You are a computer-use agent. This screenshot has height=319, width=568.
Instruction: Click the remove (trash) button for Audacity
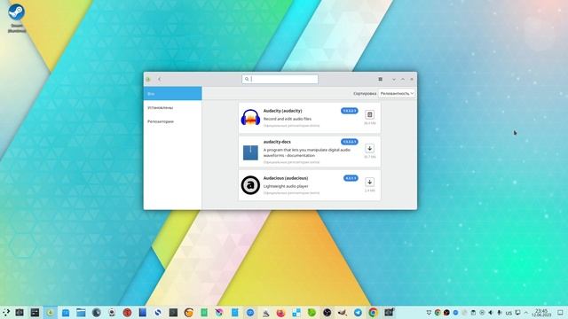(369, 114)
